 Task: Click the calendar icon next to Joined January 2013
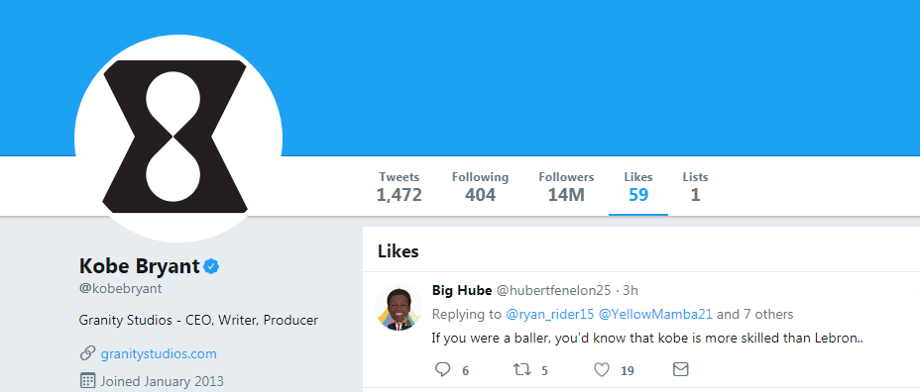coord(87,381)
